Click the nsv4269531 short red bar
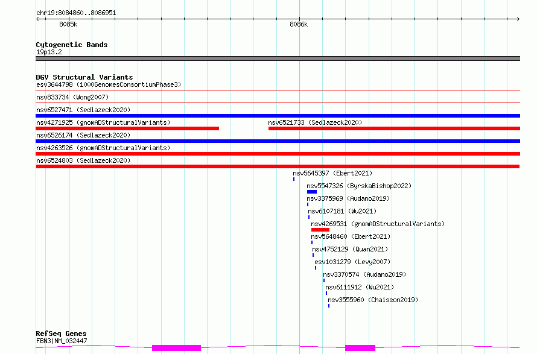537x354 pixels. [320, 230]
